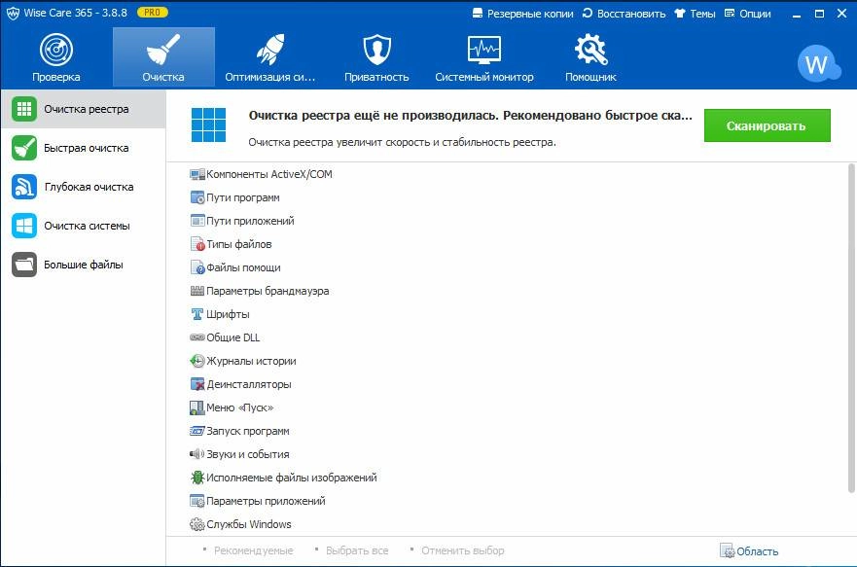This screenshot has width=857, height=567.
Task: Select the Звуки и события entry text
Action: [248, 454]
